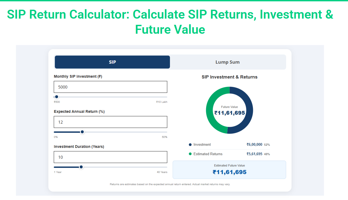Click the 50% slider maximum label
Image resolution: width=348 pixels, height=200 pixels.
point(165,137)
